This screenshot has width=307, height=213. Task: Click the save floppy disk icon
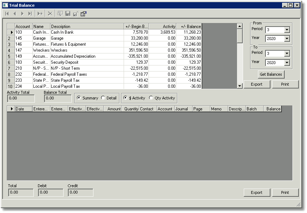point(68,14)
